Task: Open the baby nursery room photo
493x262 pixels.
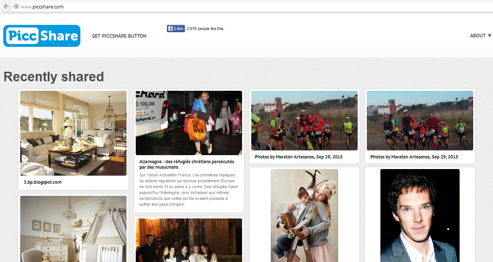Action: (73, 229)
